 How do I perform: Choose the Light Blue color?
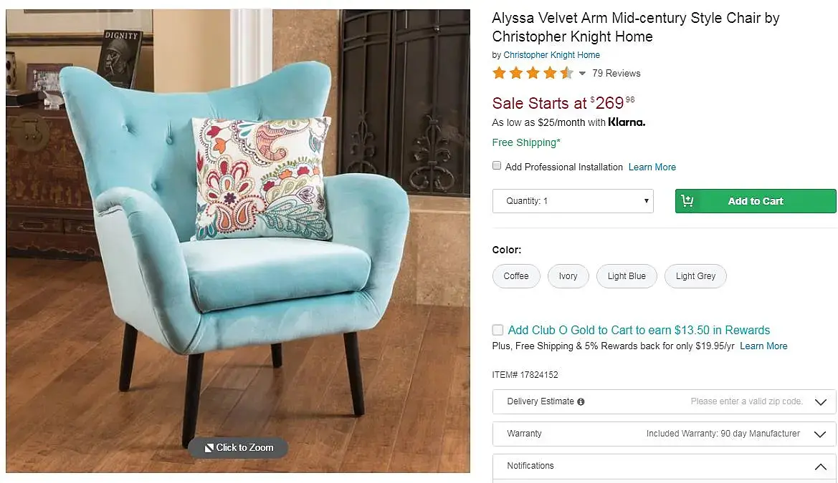[627, 276]
